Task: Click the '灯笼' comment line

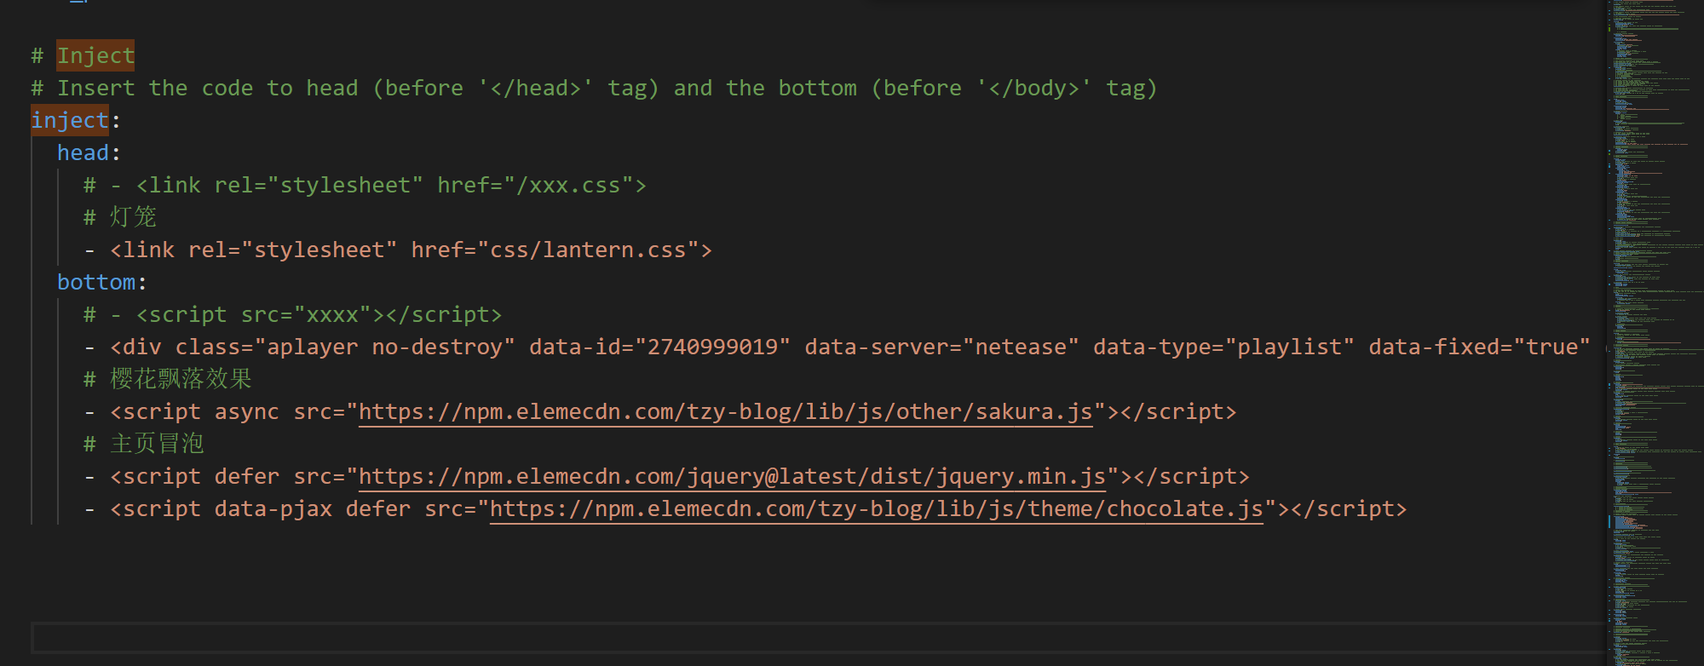Action: (x=120, y=218)
